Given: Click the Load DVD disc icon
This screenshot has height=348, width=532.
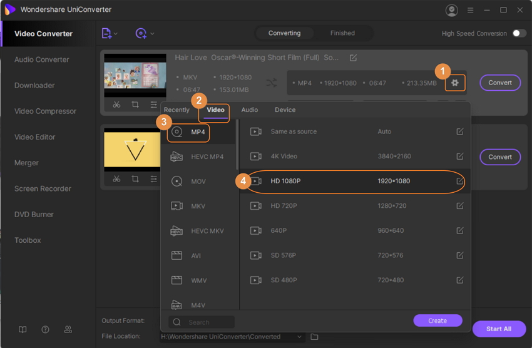Looking at the screenshot, I should [x=141, y=33].
